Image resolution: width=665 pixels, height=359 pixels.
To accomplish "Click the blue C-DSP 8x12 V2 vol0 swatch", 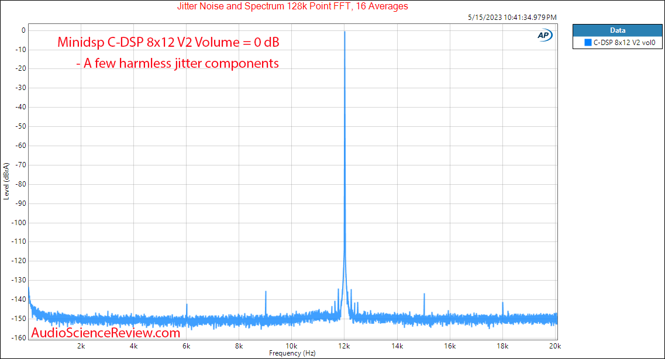I will click(x=588, y=42).
